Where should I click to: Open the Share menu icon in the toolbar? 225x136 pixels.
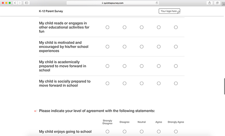pyautogui.click(x=210, y=3)
